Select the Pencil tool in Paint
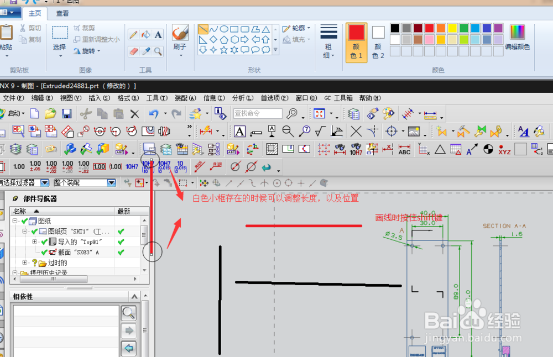553x357 pixels. click(x=134, y=34)
